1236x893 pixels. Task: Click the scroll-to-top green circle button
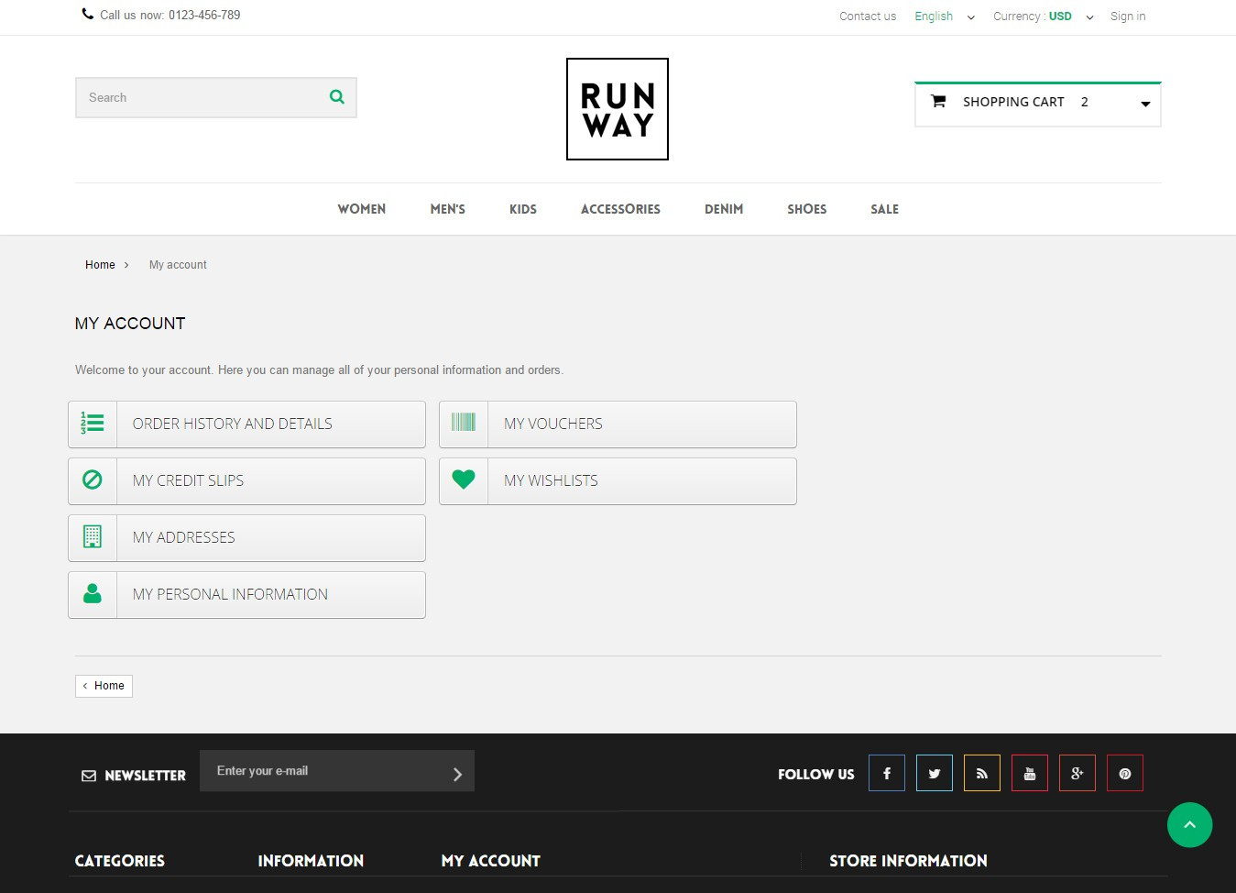click(x=1189, y=824)
